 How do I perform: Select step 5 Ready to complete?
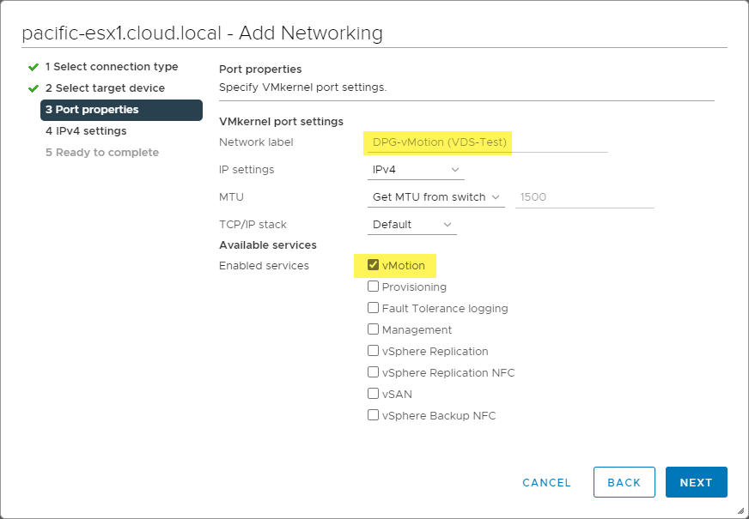(x=102, y=153)
